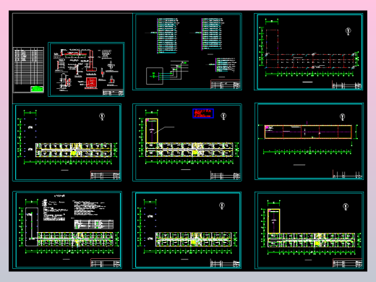Select middle-row floor plan with red notice box
This screenshot has height=282, width=376.
[x=187, y=142]
